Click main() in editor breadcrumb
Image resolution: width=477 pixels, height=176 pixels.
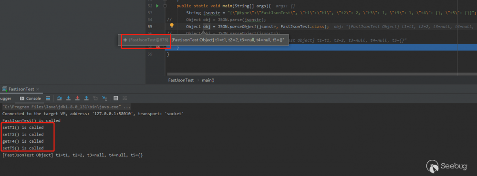tap(208, 80)
